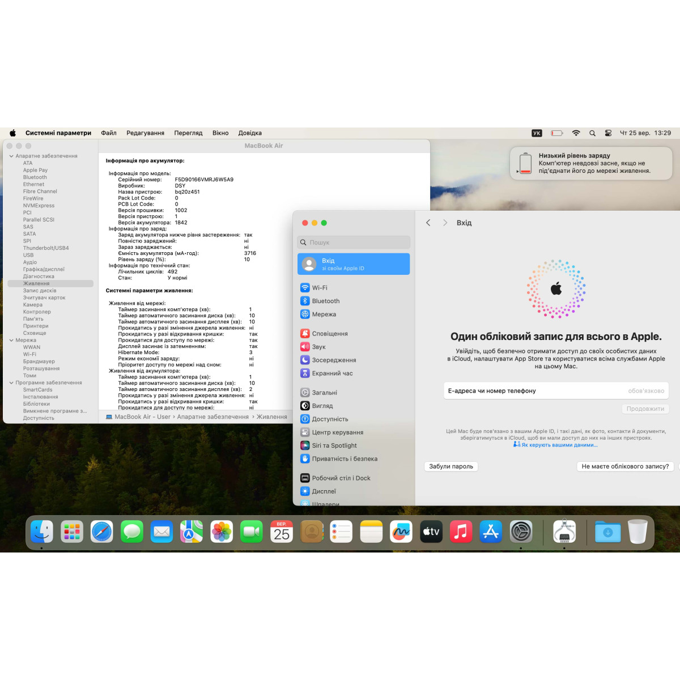Open Spotlight search magnifier in menu bar
The image size is (680, 680).
pyautogui.click(x=592, y=133)
